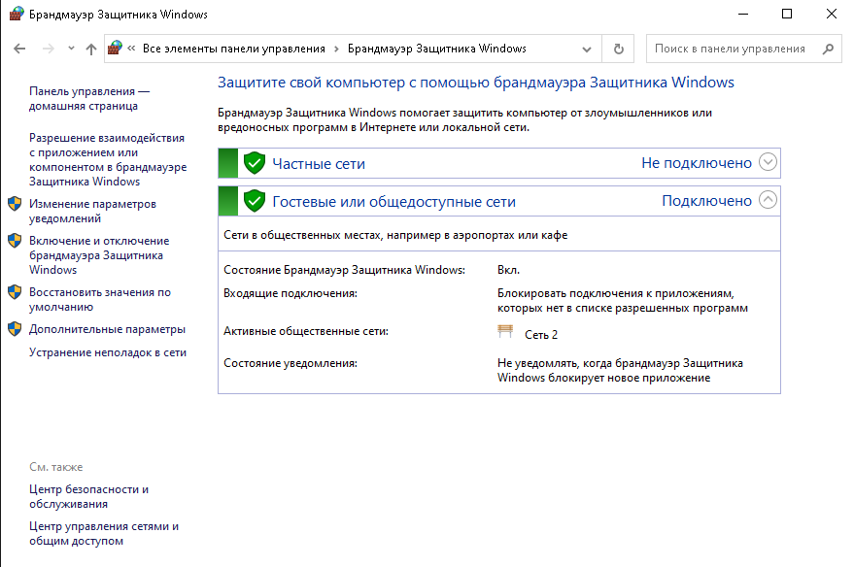Open Включение и отключение брандмауэра link

pyautogui.click(x=98, y=255)
